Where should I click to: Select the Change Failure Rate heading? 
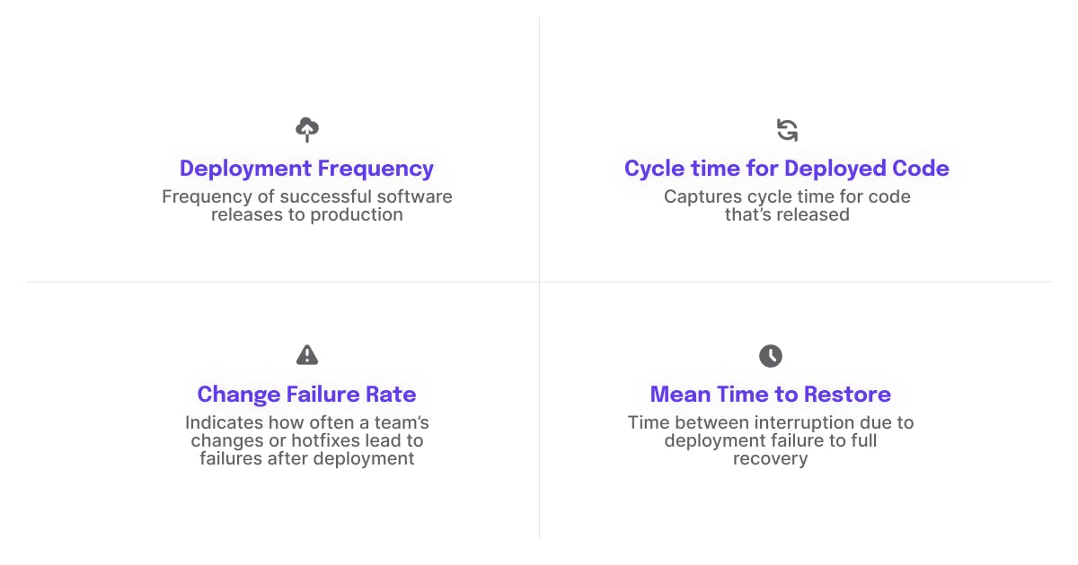coord(306,395)
